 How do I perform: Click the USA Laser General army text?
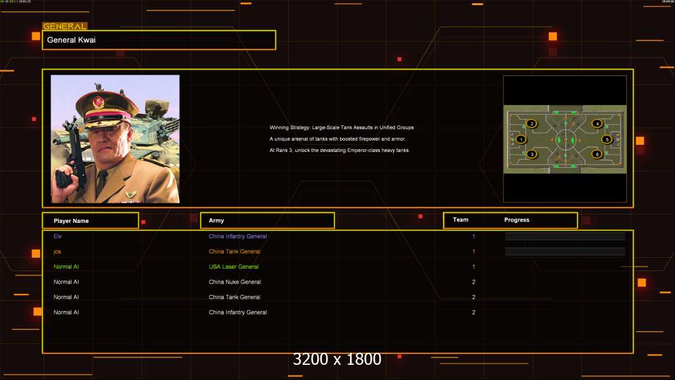(234, 267)
